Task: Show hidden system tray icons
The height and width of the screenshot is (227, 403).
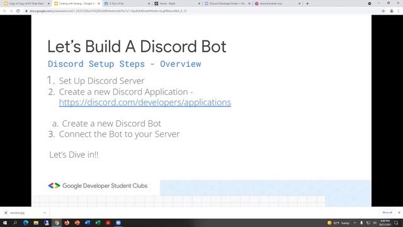Action: (x=355, y=223)
